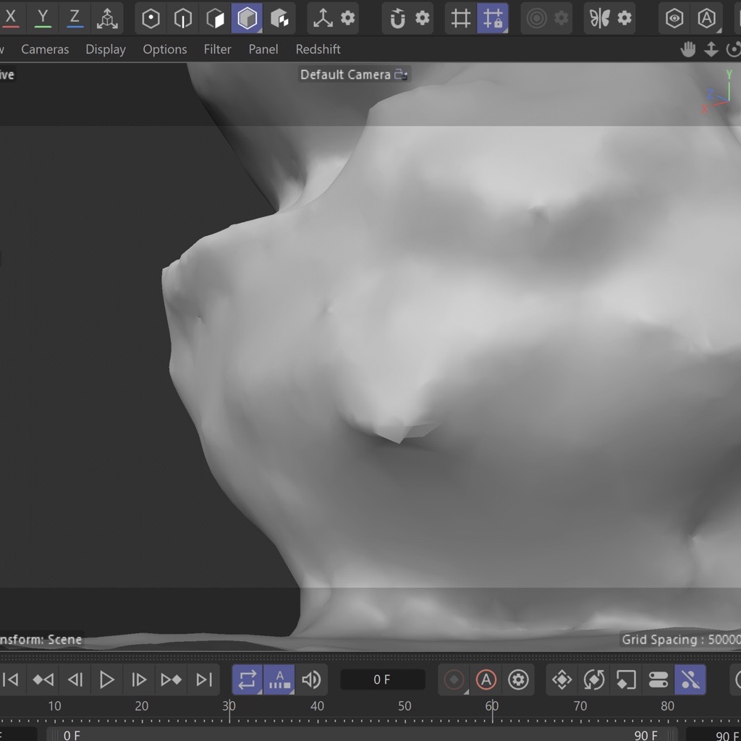The height and width of the screenshot is (741, 741).
Task: Toggle timeline loop playback
Action: (247, 679)
